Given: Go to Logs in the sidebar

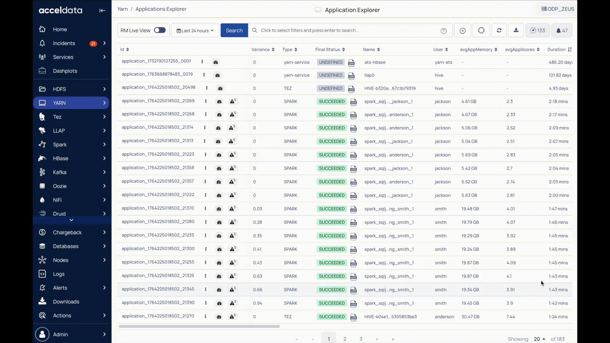Looking at the screenshot, I should (58, 274).
